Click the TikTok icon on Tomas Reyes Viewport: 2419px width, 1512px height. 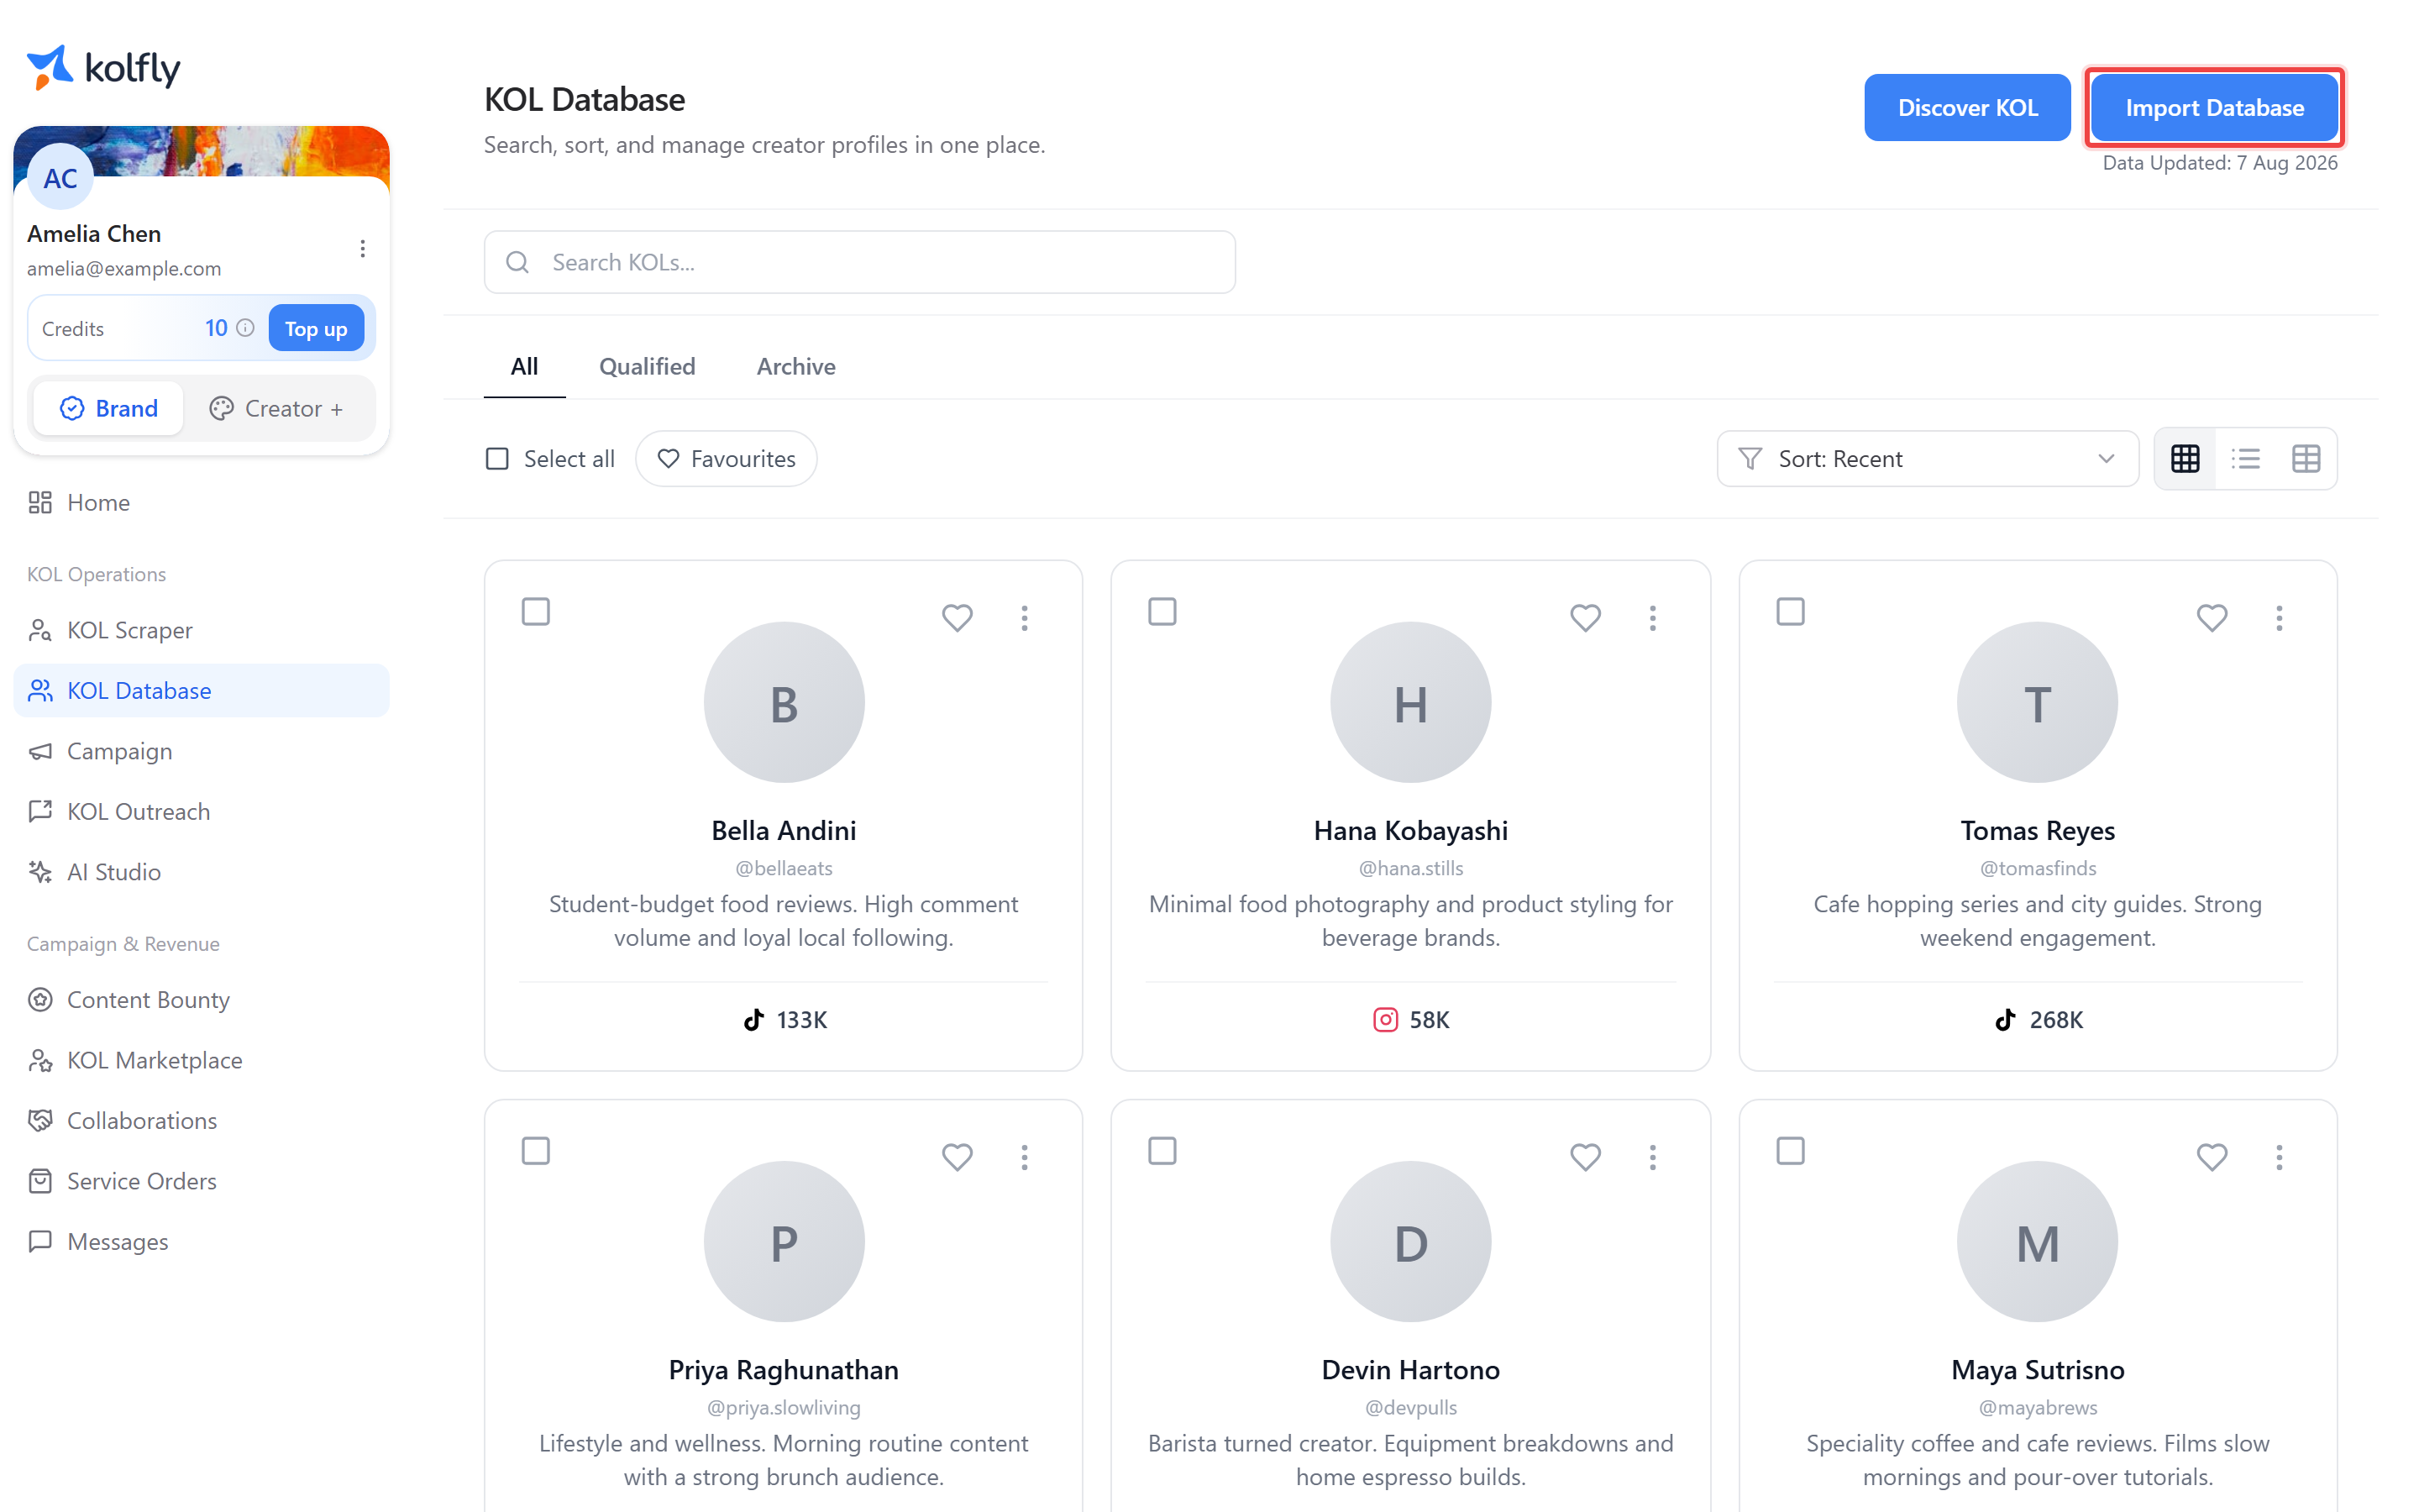[2004, 1019]
